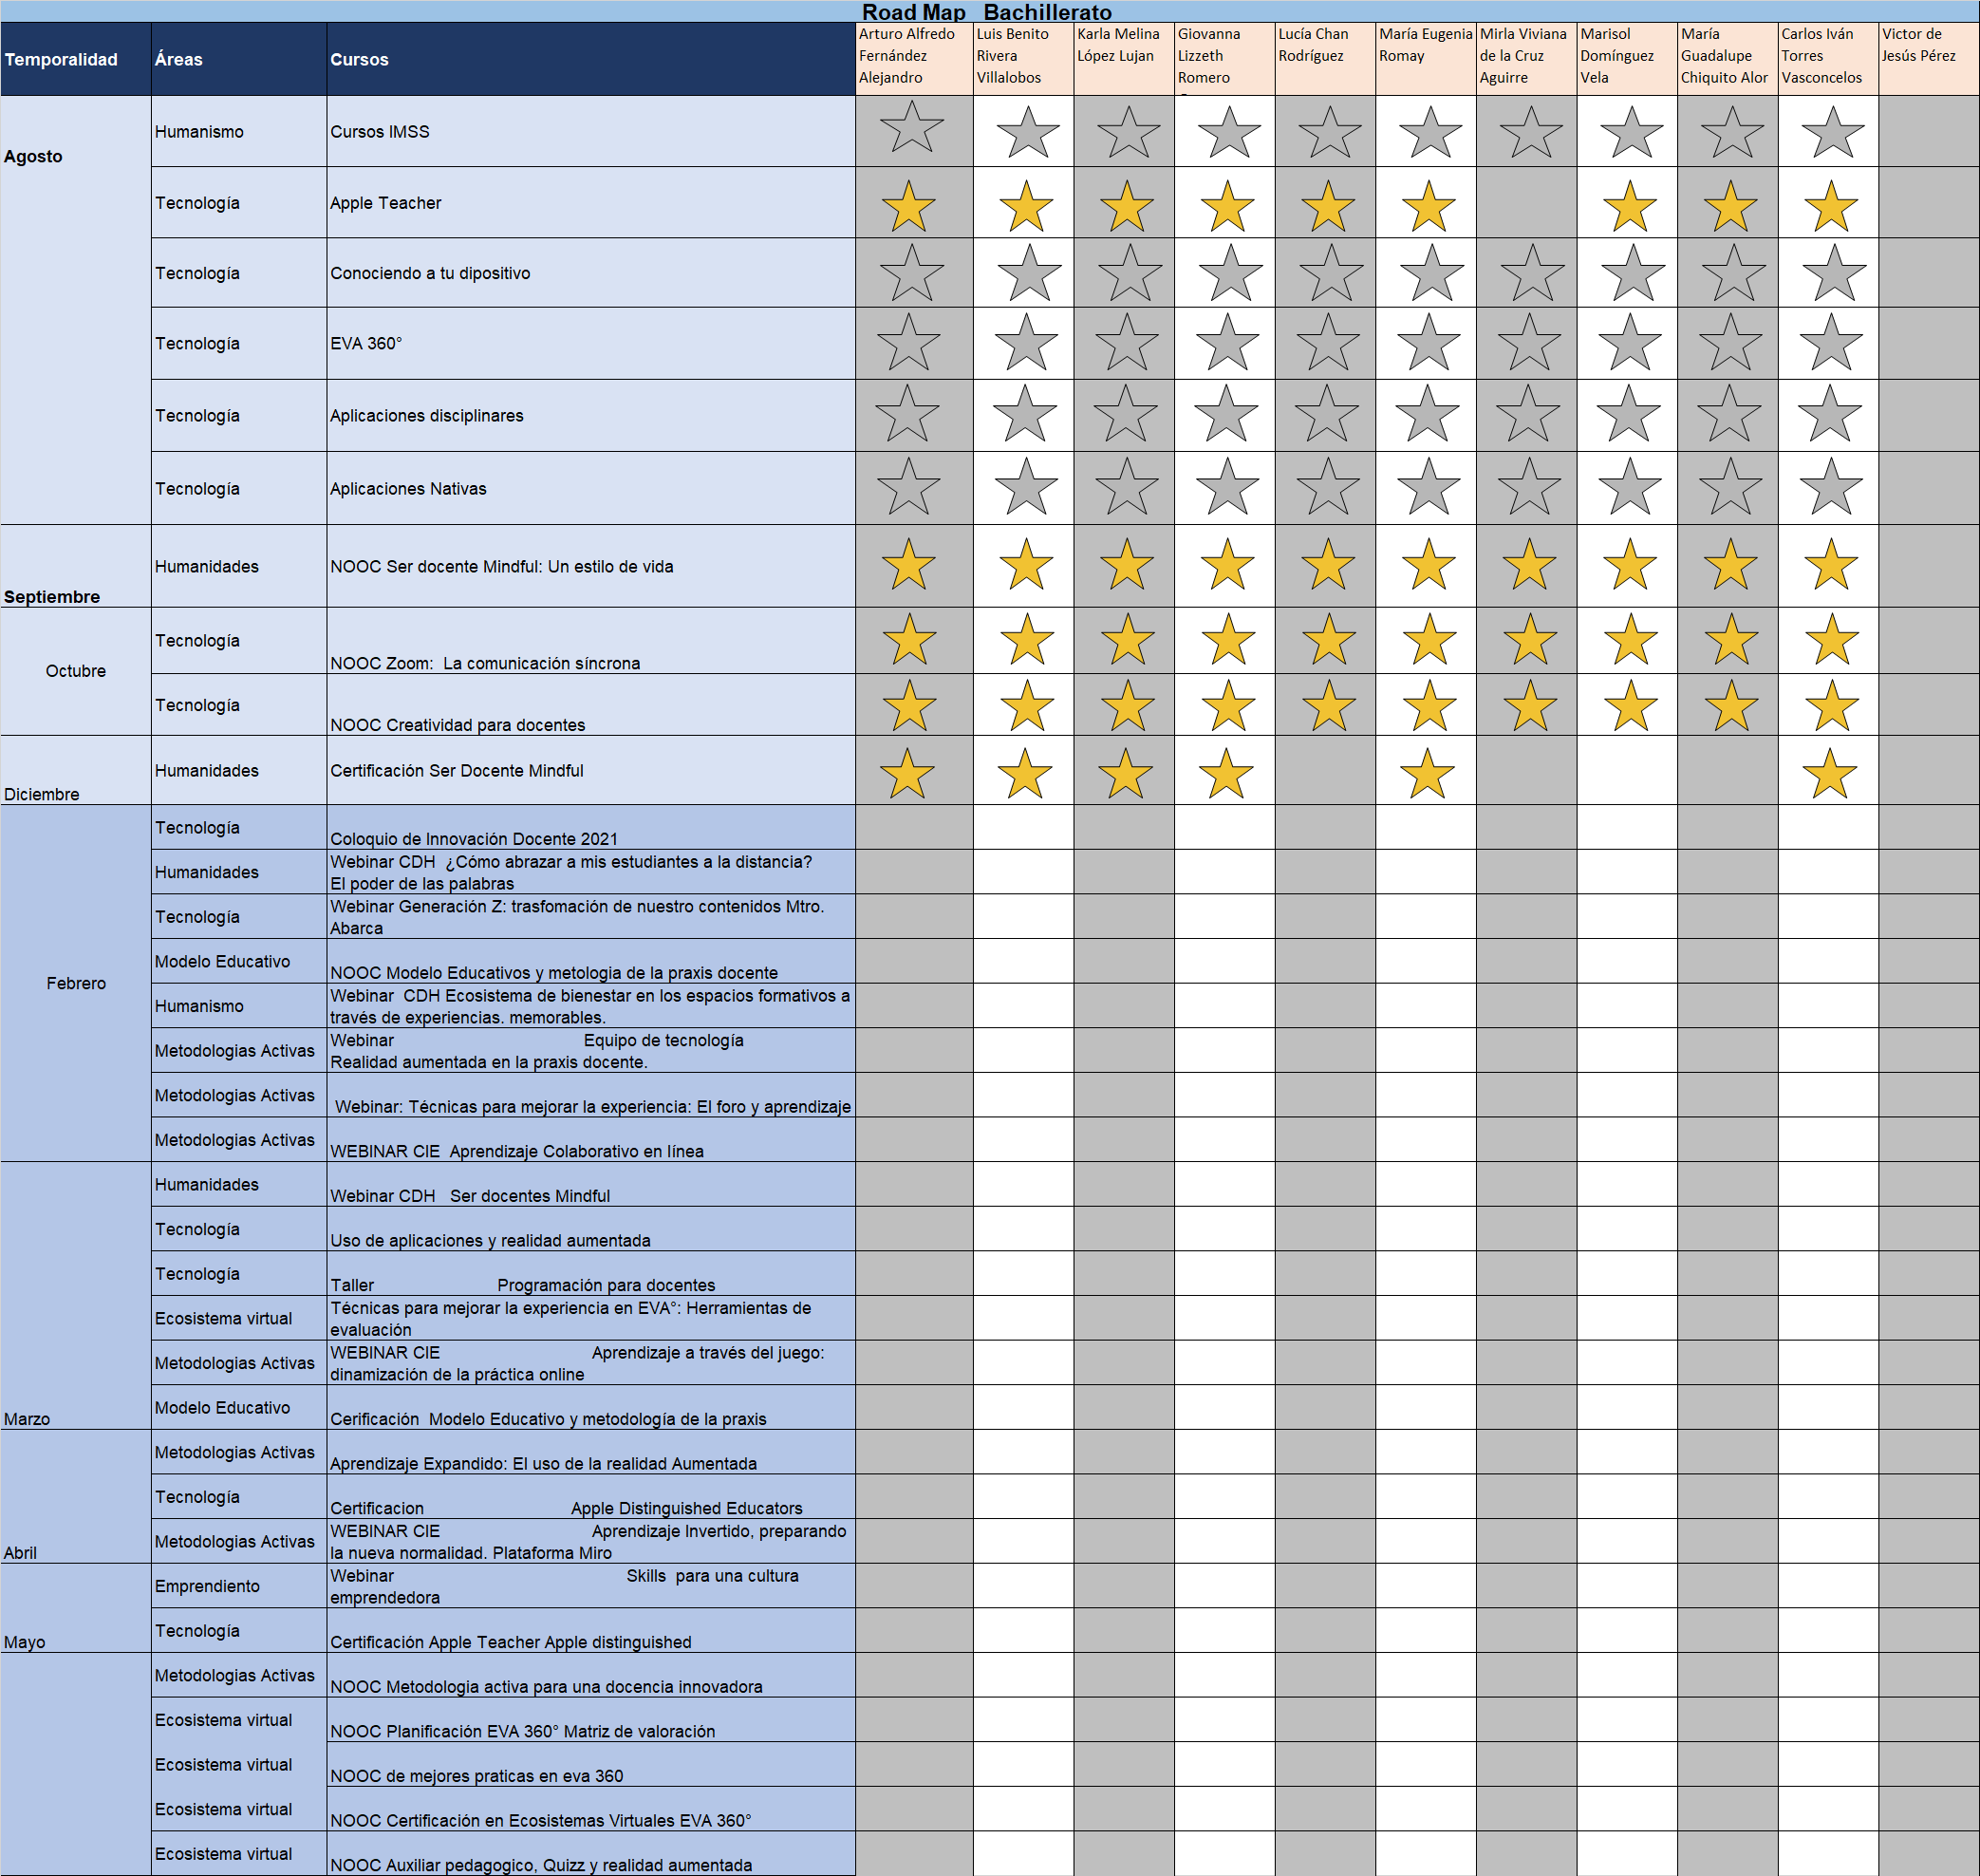Select the NOOC Zoom: La comunicación síncrona cell

[x=591, y=640]
